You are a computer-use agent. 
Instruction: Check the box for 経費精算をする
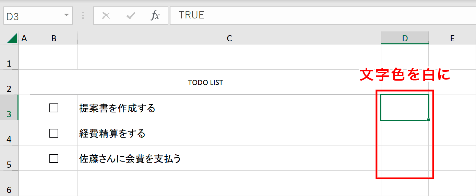click(x=54, y=133)
